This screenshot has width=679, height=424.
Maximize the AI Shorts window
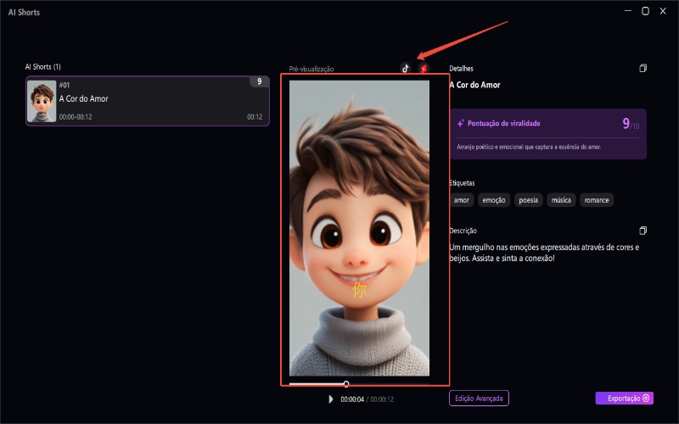click(645, 12)
